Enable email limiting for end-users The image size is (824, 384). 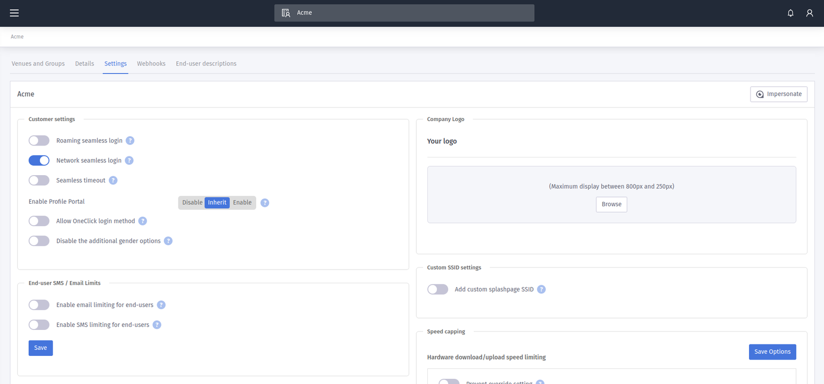coord(39,305)
